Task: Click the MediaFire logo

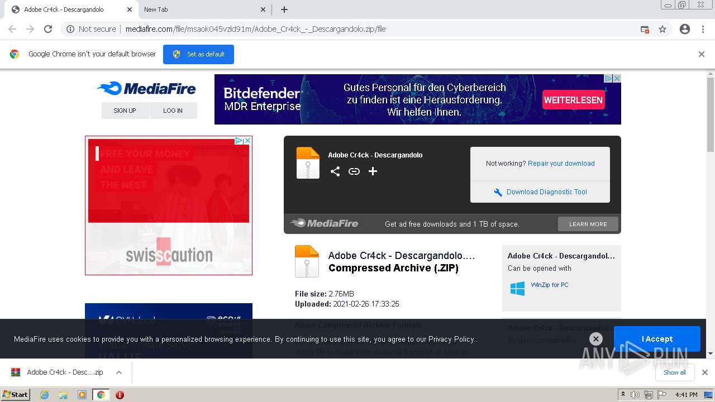Action: [x=146, y=88]
